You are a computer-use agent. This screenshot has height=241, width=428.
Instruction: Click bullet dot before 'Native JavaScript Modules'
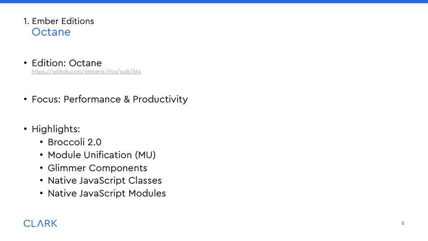[41, 194]
